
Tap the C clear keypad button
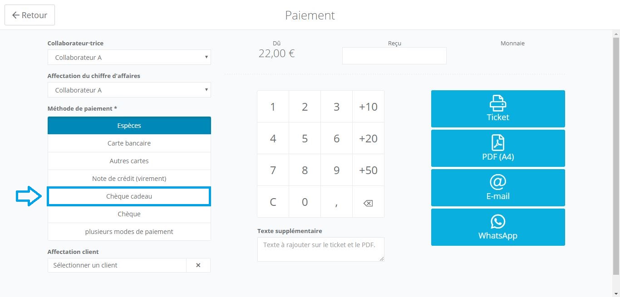(273, 202)
